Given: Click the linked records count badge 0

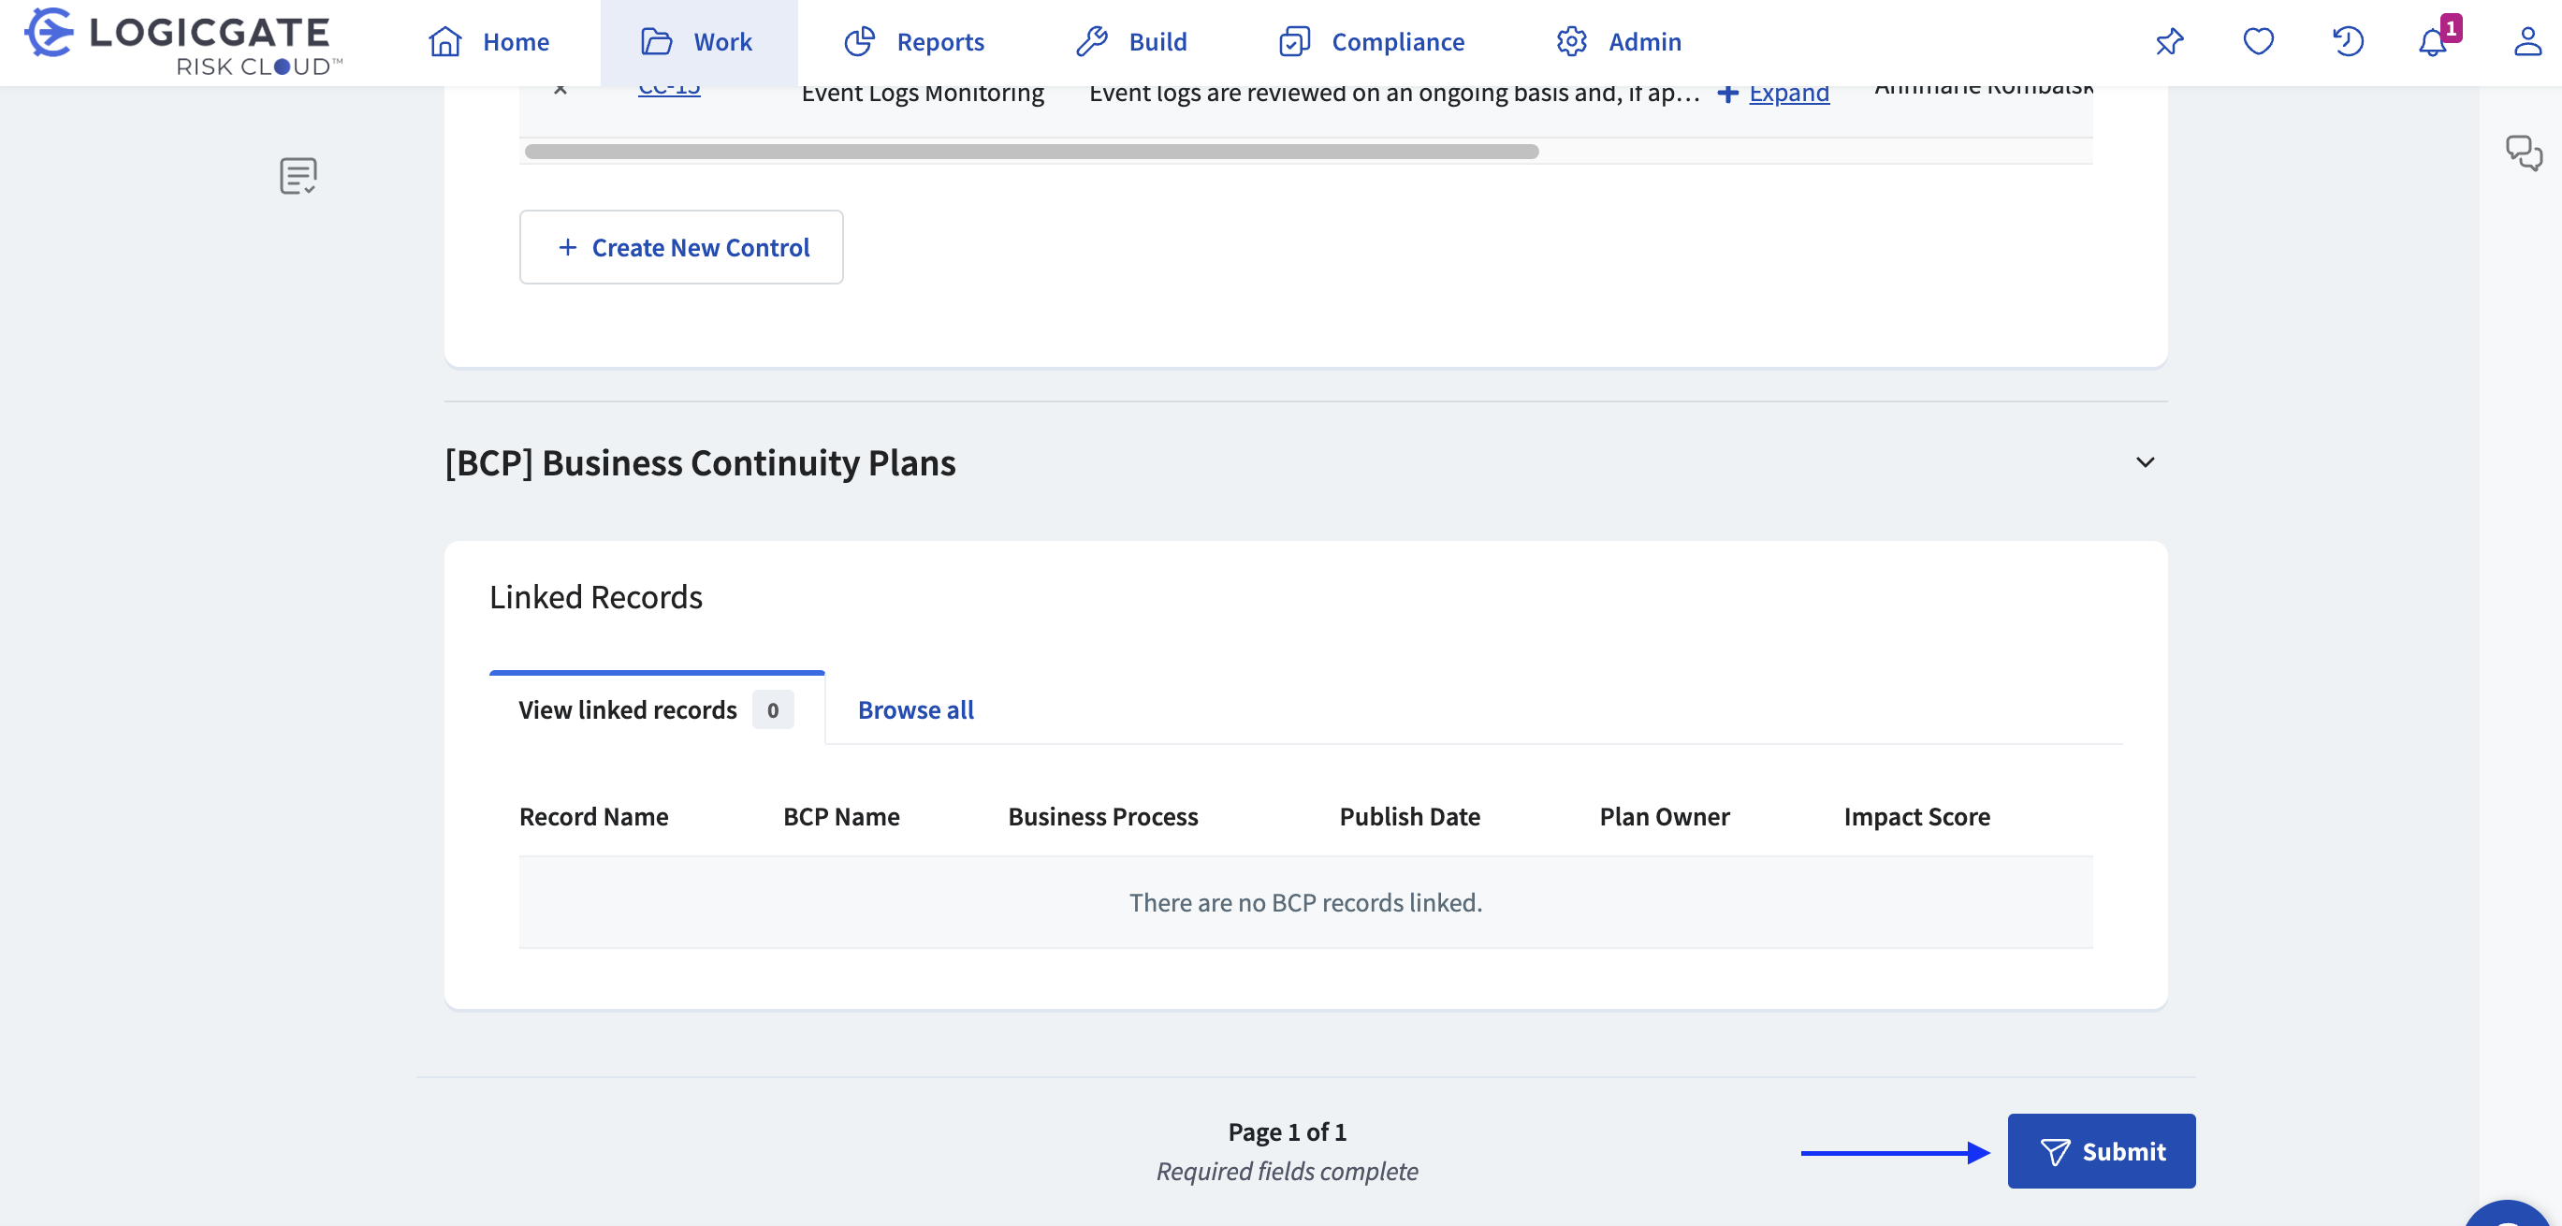Looking at the screenshot, I should pyautogui.click(x=773, y=709).
